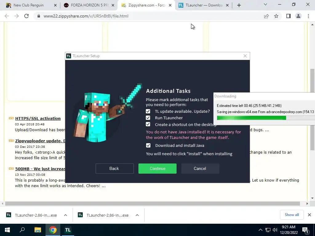Image resolution: width=315 pixels, height=236 pixels.
Task: Open Chrome's three-dot menu
Action: tap(308, 16)
